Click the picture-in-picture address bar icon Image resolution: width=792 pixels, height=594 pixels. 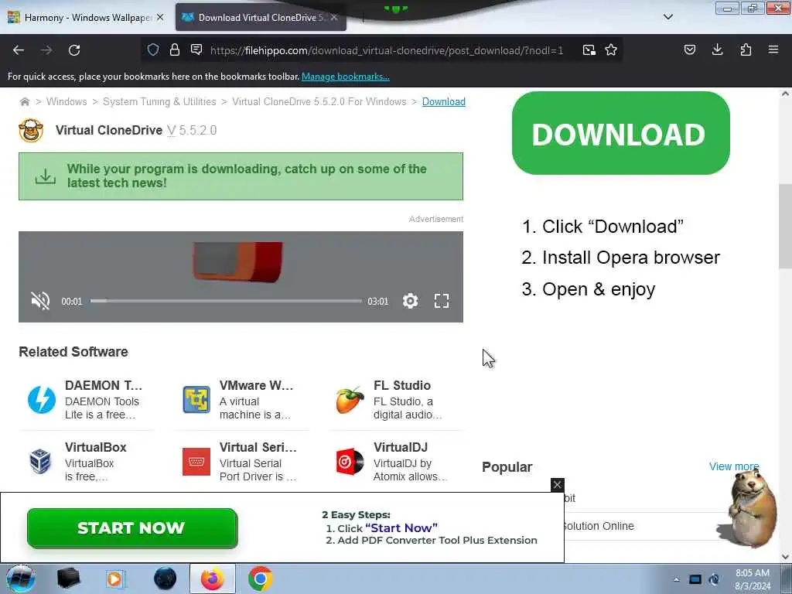tap(589, 50)
